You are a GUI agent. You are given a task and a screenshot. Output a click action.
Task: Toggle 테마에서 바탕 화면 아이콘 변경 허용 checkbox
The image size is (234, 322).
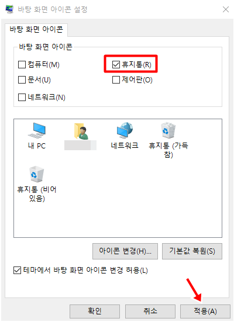(18, 270)
